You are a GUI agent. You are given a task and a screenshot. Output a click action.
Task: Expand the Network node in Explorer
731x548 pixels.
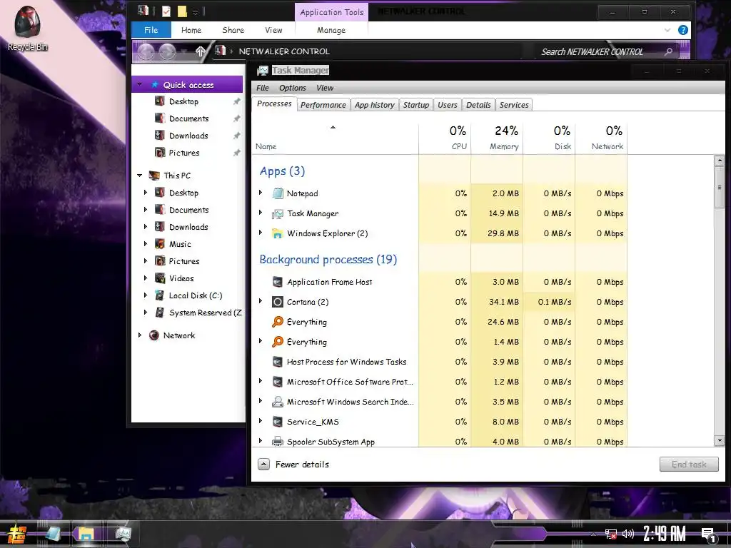(x=139, y=335)
